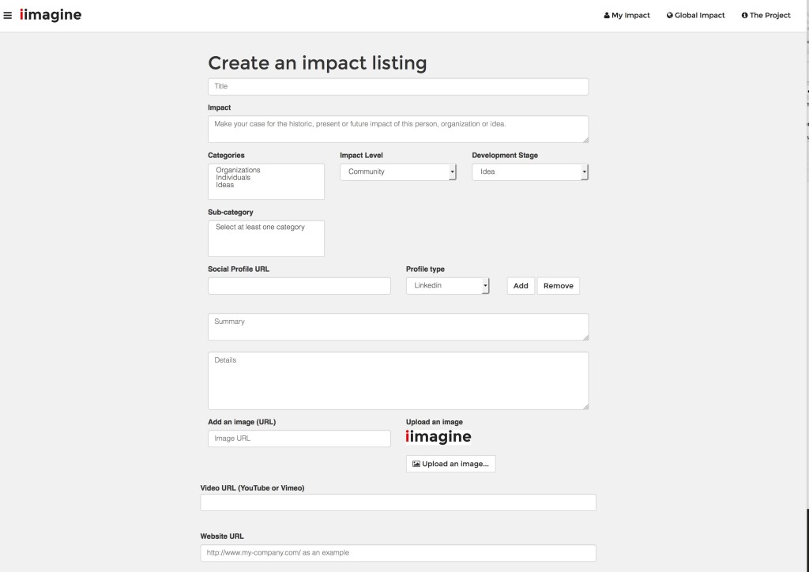Select Individuals in Categories list

coord(233,178)
